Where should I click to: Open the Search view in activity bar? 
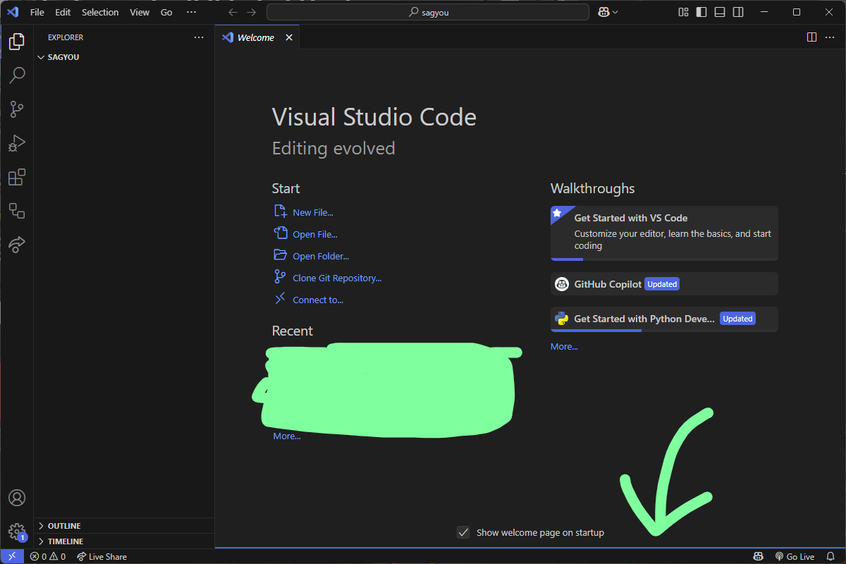17,75
